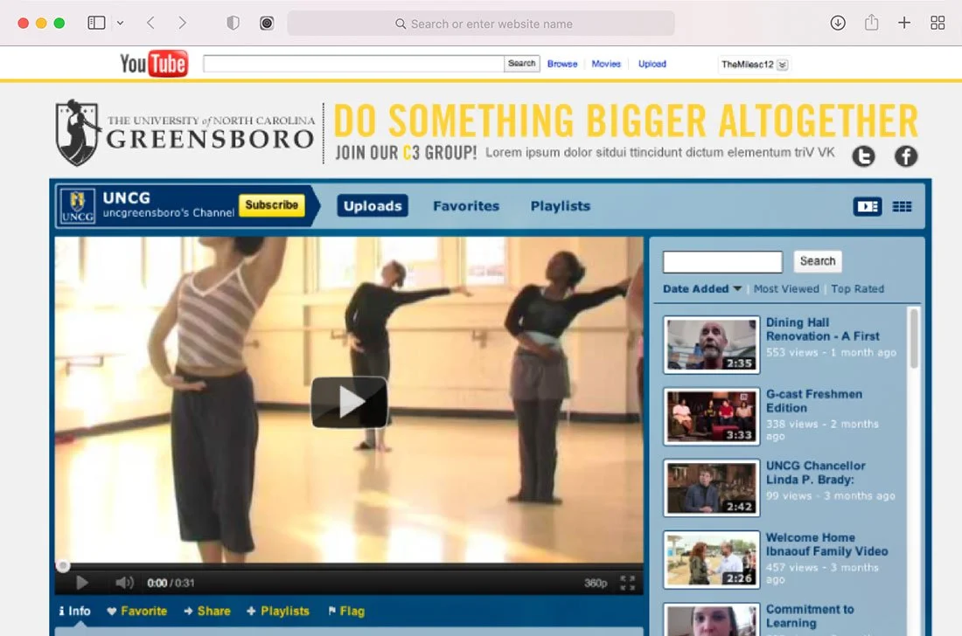962x636 pixels.
Task: Change the 360p video quality setting
Action: pos(596,583)
